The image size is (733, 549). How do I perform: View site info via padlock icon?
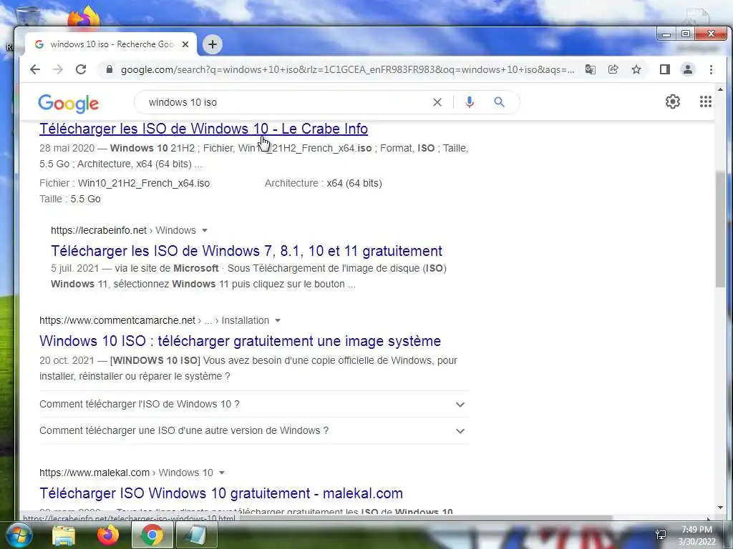(110, 69)
